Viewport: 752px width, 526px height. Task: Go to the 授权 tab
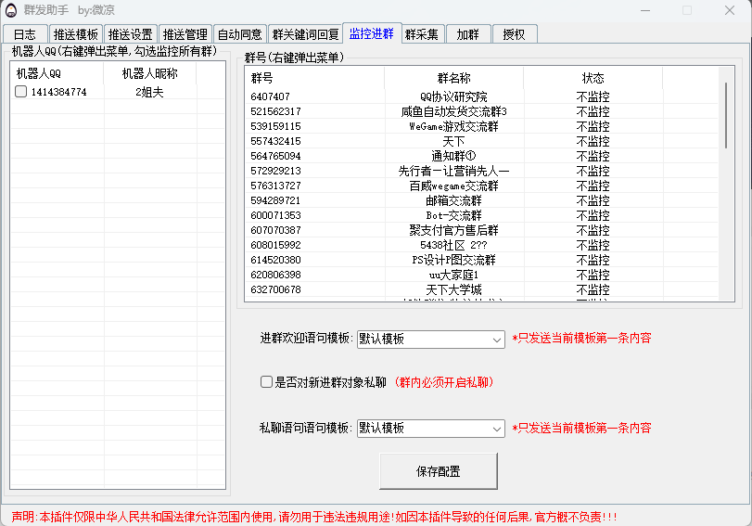click(514, 34)
